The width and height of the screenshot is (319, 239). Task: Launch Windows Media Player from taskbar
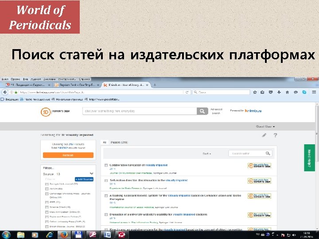(x=35, y=235)
